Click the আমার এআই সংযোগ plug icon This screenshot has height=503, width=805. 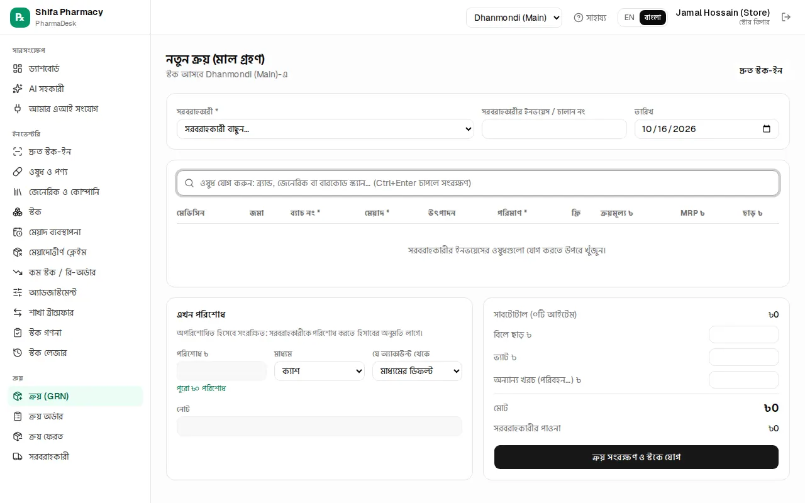(18, 109)
